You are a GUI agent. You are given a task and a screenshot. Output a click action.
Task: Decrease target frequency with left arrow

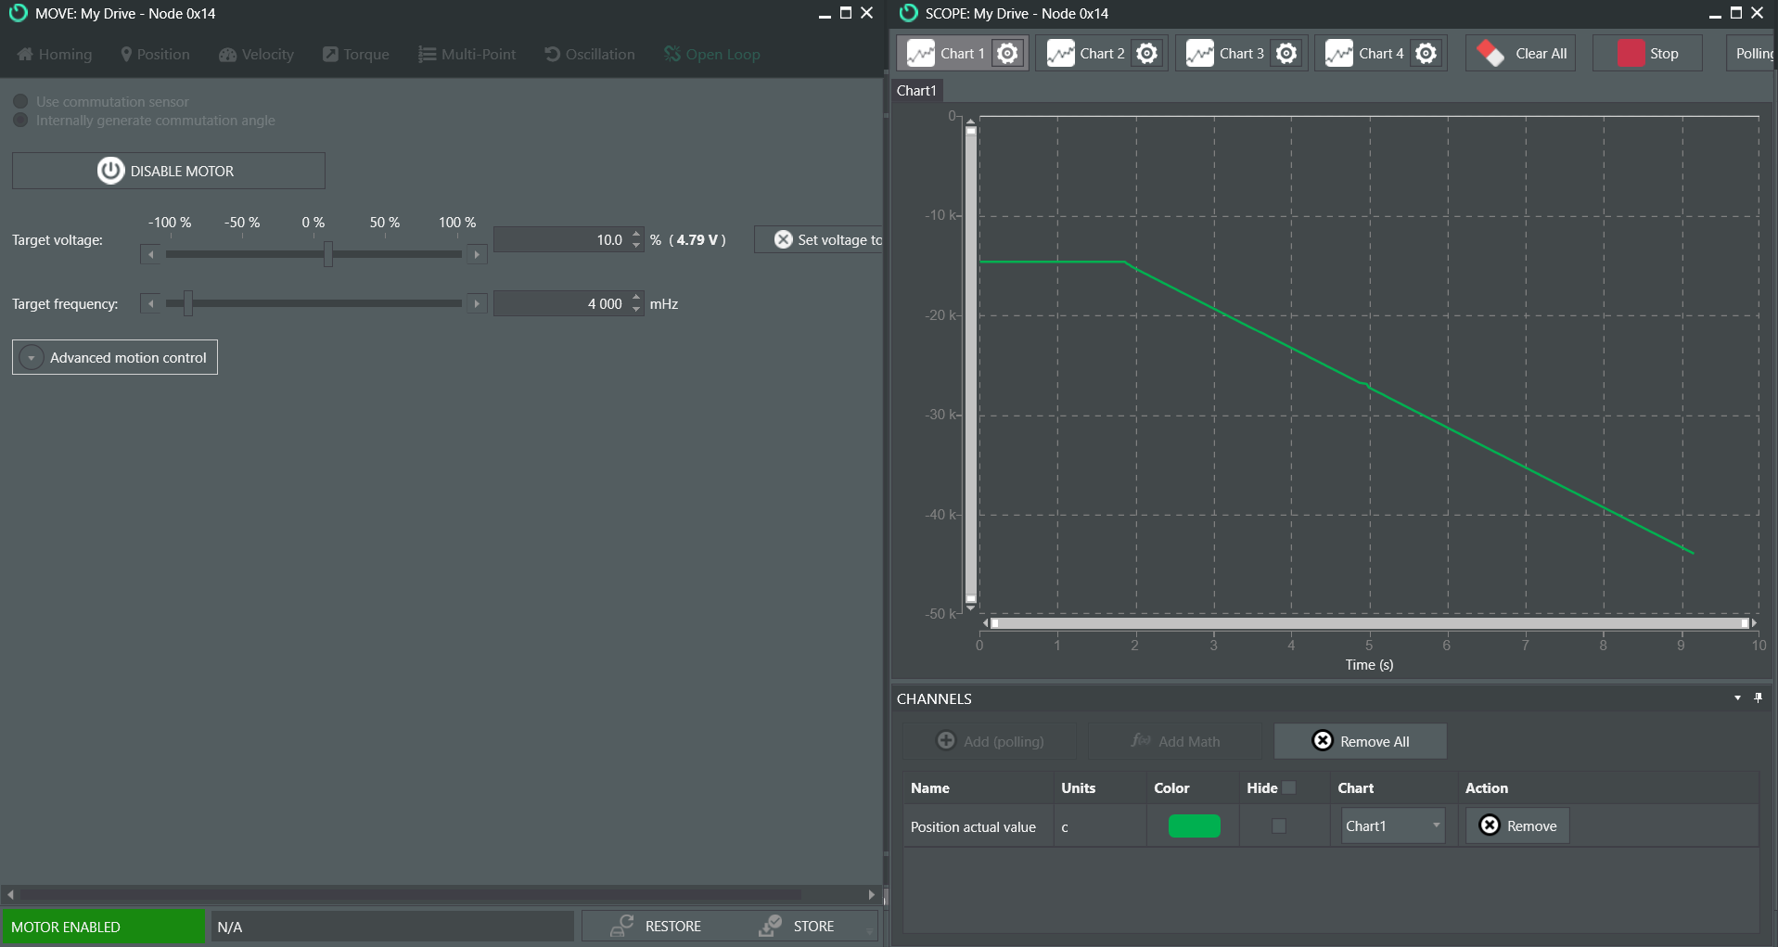click(x=150, y=303)
